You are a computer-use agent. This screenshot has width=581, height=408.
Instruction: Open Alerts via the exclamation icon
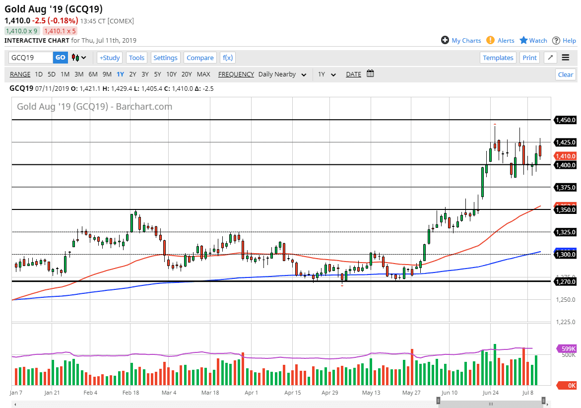490,40
